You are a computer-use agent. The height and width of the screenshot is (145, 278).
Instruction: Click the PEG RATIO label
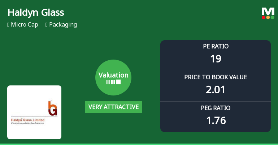click(216, 108)
